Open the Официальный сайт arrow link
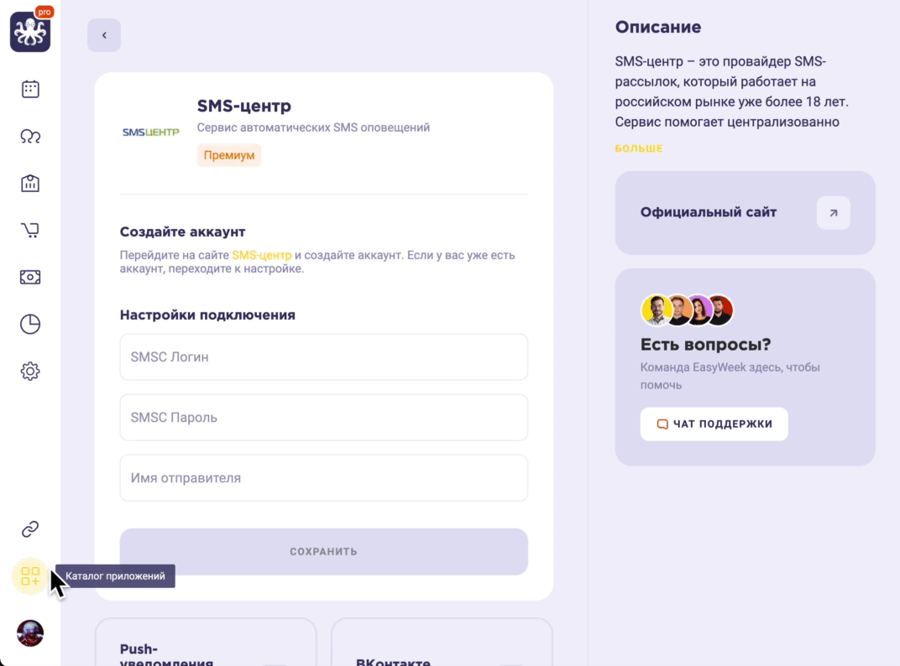900x666 pixels. pyautogui.click(x=834, y=213)
